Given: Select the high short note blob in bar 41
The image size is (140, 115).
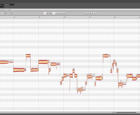Looking at the screenshot, I should tap(28, 56).
